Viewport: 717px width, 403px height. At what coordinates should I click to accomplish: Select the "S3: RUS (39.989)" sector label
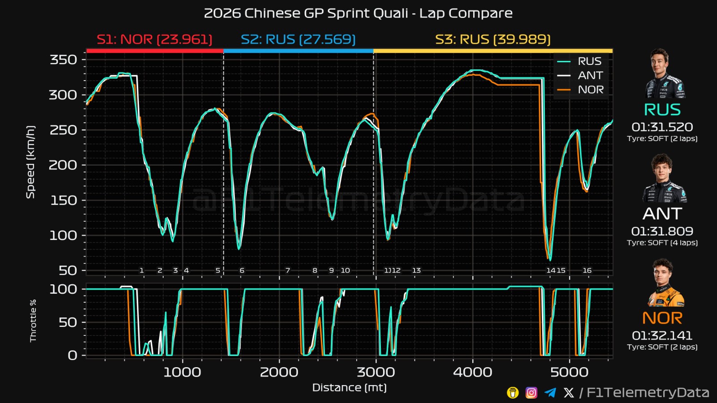[493, 39]
